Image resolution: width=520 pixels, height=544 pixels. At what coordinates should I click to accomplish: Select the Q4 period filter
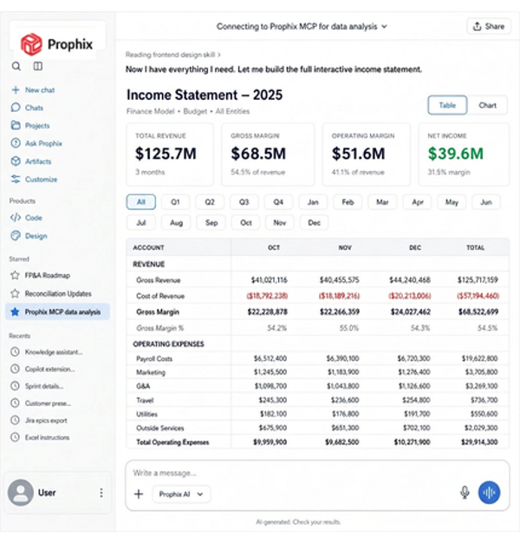[x=278, y=202]
